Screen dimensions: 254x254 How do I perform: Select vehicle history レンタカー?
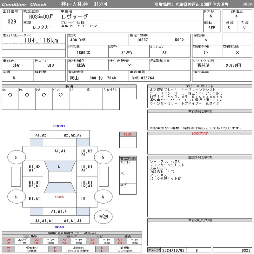(43, 27)
